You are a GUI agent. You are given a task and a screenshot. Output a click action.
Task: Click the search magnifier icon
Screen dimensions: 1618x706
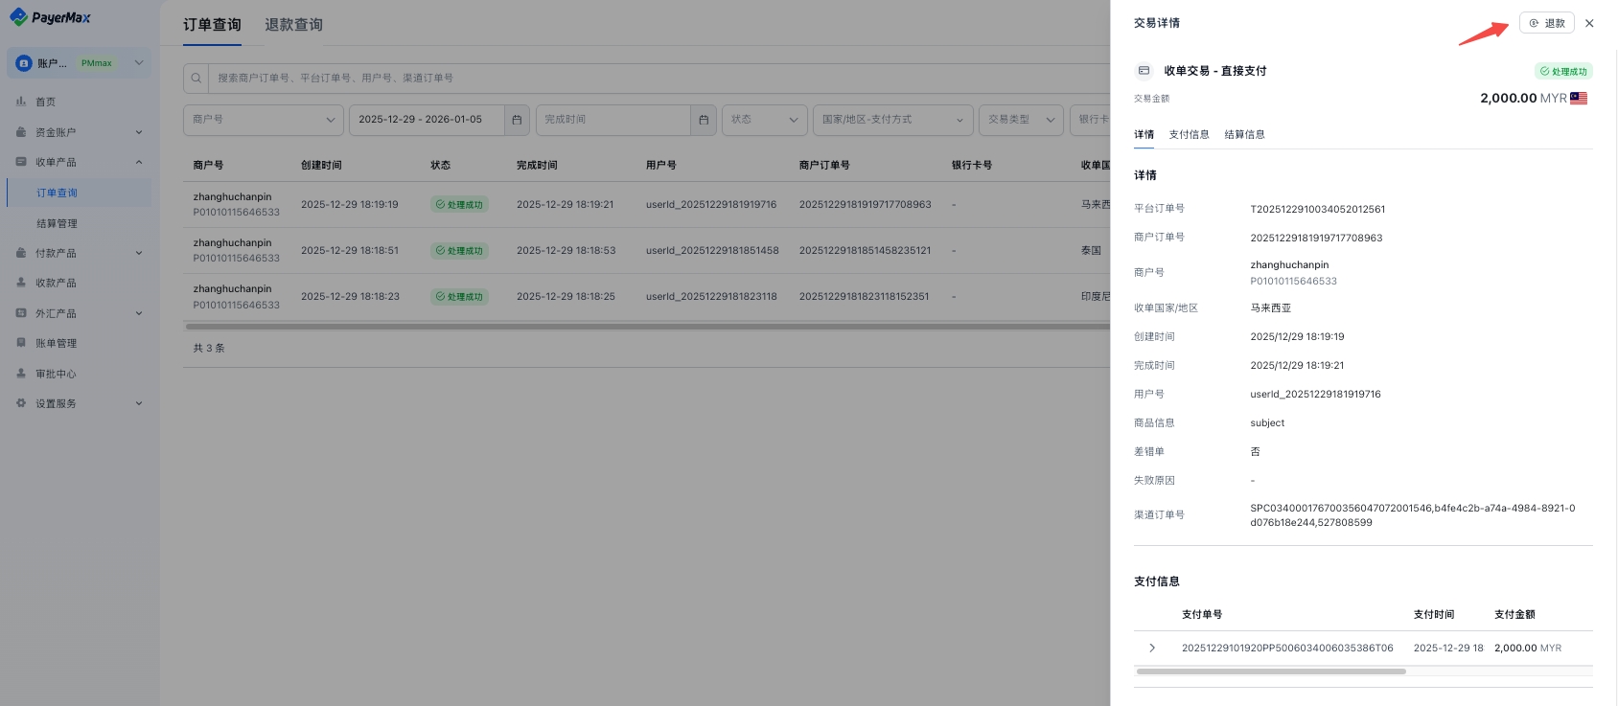pos(196,78)
